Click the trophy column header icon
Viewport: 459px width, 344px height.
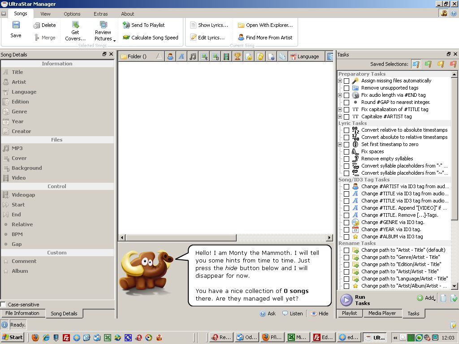238,56
